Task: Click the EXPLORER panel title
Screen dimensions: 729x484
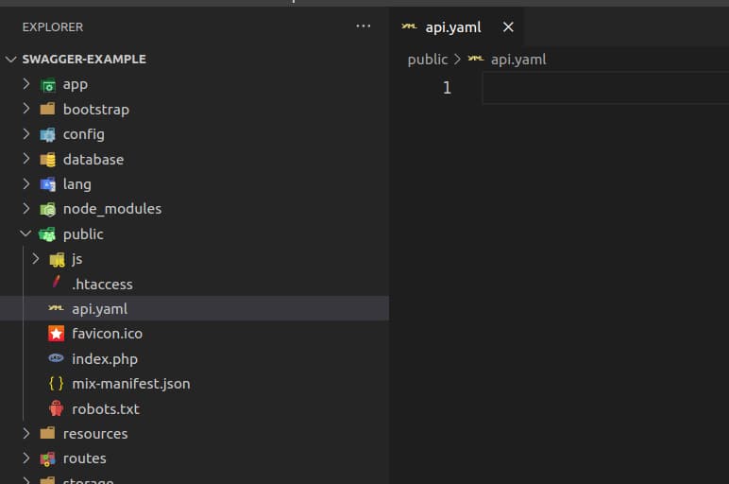Action: pyautogui.click(x=53, y=27)
